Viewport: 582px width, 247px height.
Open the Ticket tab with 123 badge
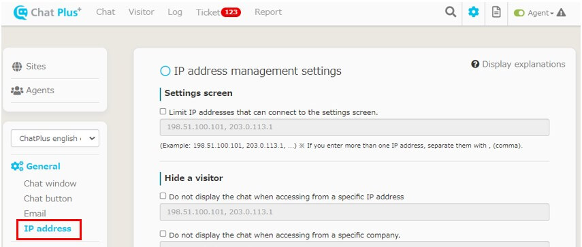[x=219, y=12]
